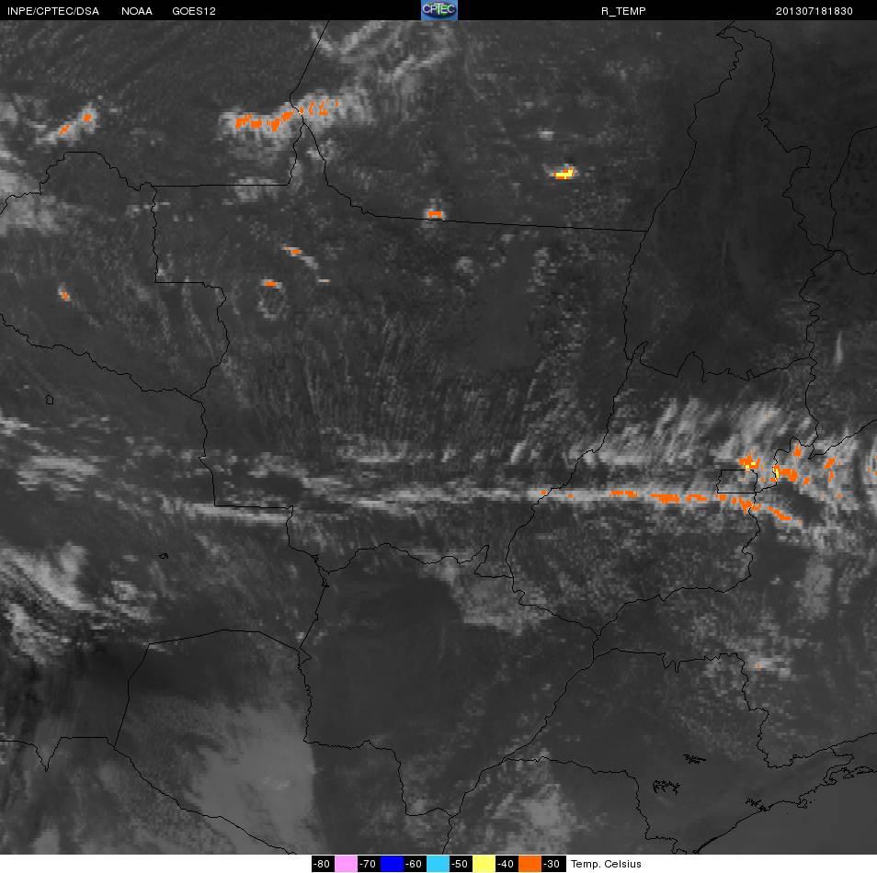Click the -80 legend value
The width and height of the screenshot is (877, 873).
pyautogui.click(x=323, y=864)
